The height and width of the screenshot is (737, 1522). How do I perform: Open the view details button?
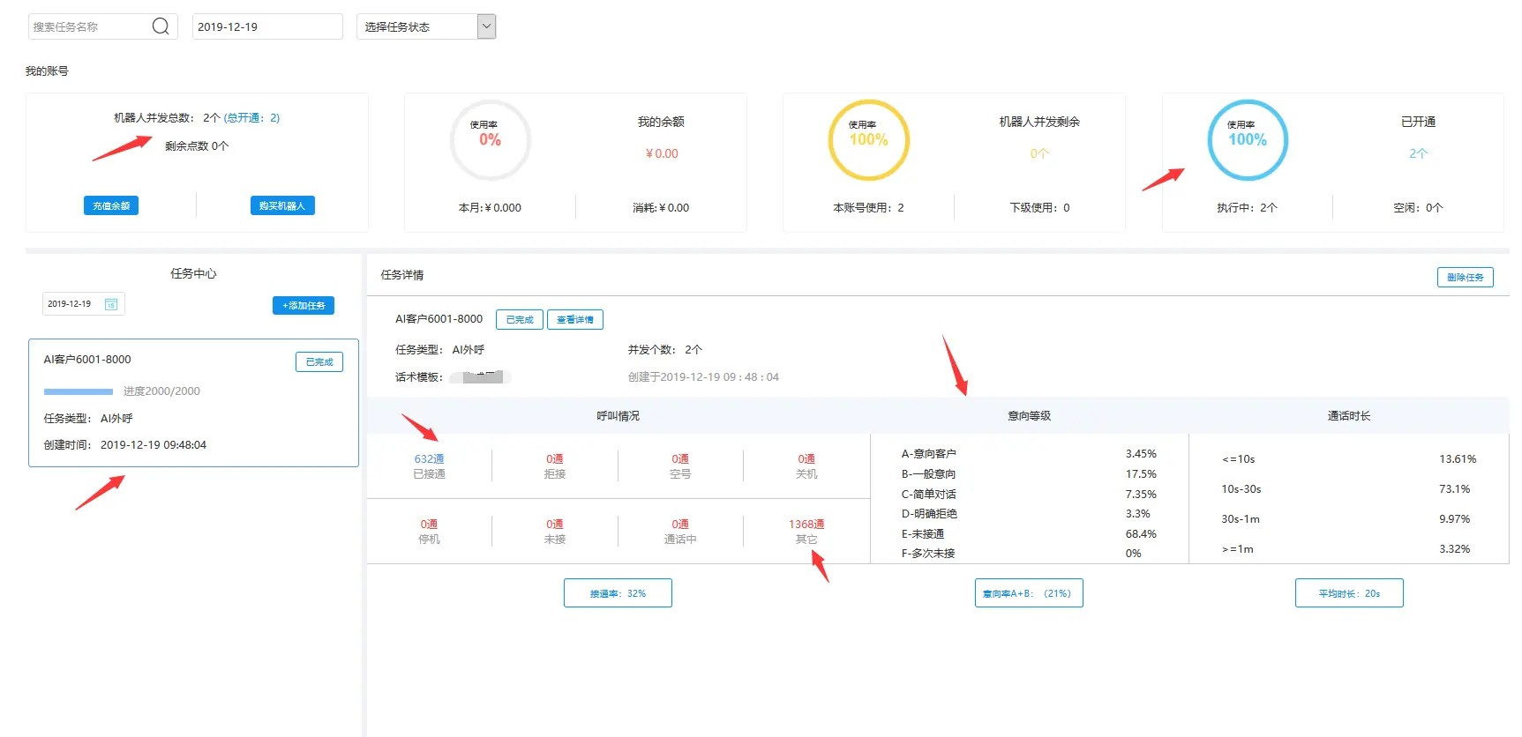click(x=575, y=319)
